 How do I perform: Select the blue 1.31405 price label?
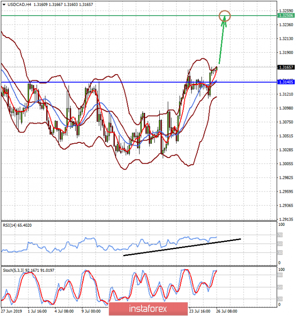(x=285, y=82)
